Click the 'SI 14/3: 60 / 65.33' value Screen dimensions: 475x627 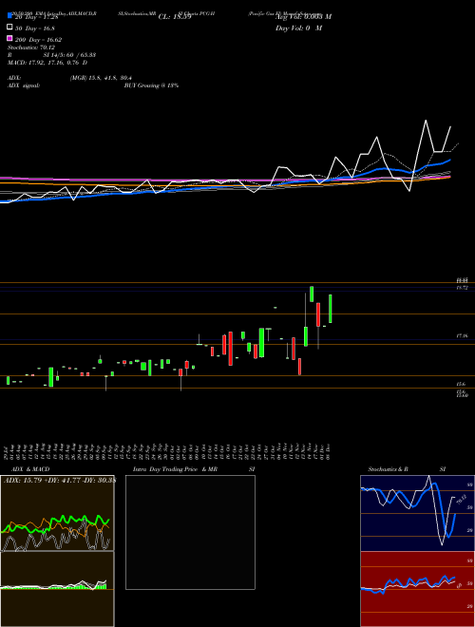[x=69, y=55]
